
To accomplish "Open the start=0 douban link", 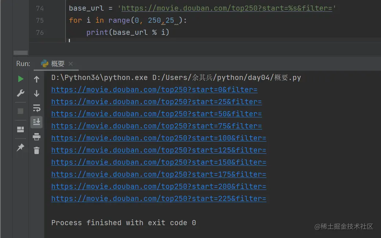I will click(x=154, y=90).
